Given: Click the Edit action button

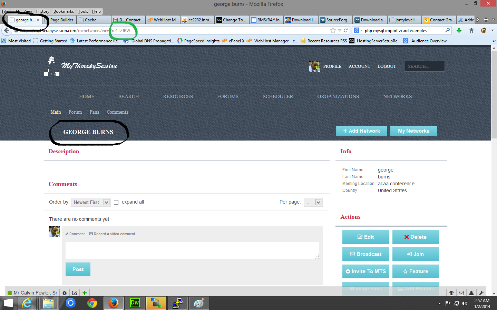Looking at the screenshot, I should pyautogui.click(x=366, y=237).
